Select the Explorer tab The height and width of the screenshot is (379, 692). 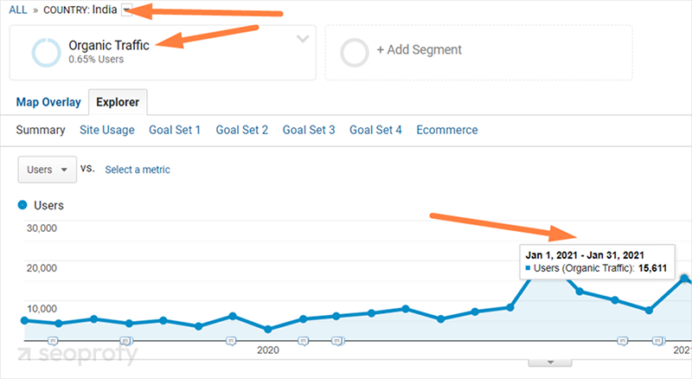pos(119,102)
